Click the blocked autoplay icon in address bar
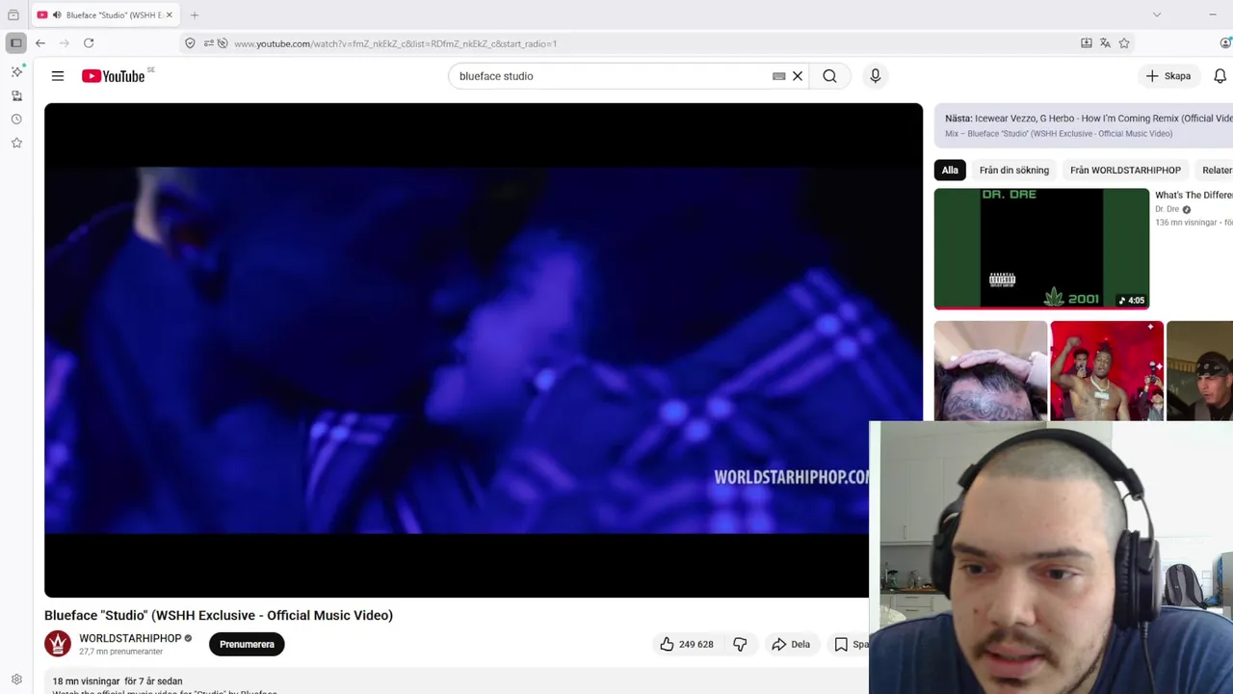This screenshot has height=694, width=1233. point(223,43)
